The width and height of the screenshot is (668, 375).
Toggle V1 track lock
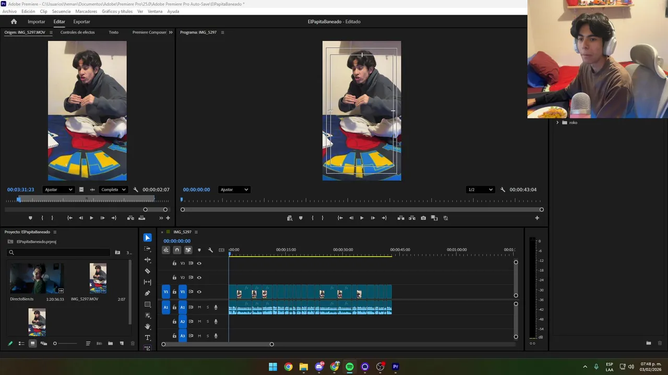pyautogui.click(x=174, y=292)
